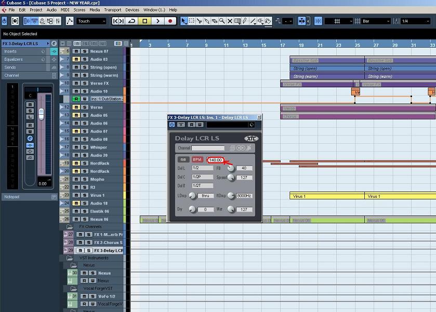Open the Bar grid type dropdown
This screenshot has width=436, height=312.
point(376,21)
